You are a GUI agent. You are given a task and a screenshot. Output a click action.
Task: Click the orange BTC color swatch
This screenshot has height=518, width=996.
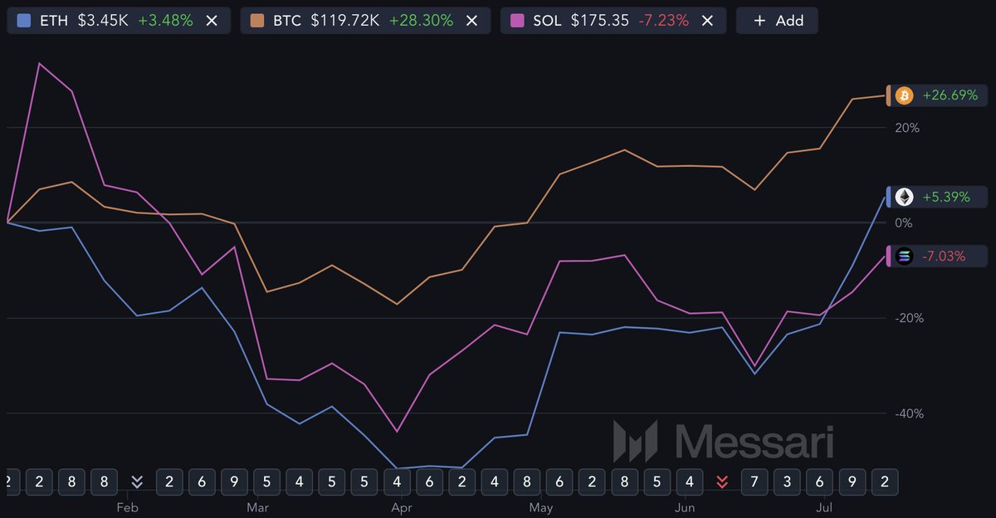[257, 21]
